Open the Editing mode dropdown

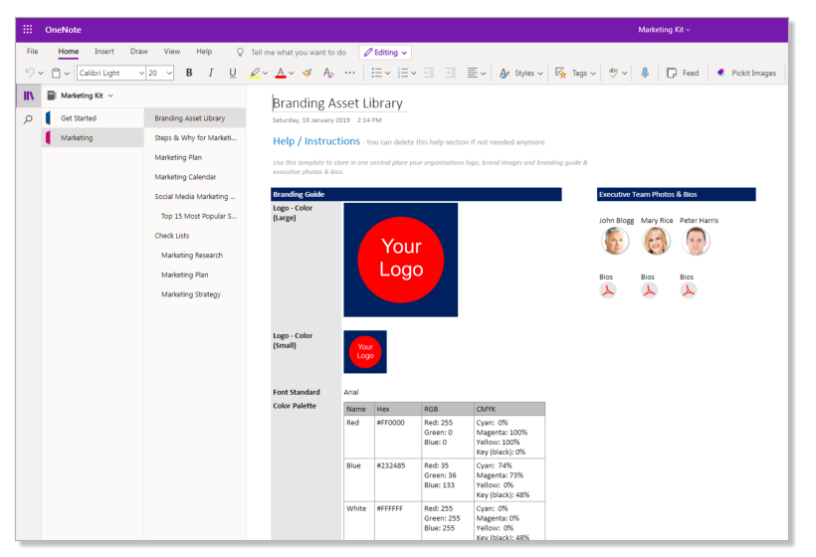pos(385,52)
